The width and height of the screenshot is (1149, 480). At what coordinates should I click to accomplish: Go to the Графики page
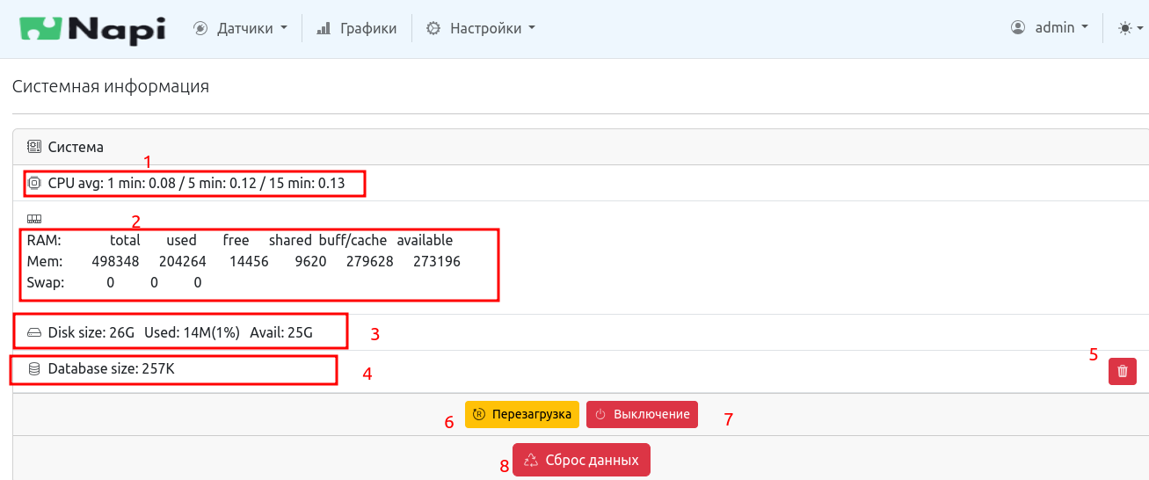point(356,28)
